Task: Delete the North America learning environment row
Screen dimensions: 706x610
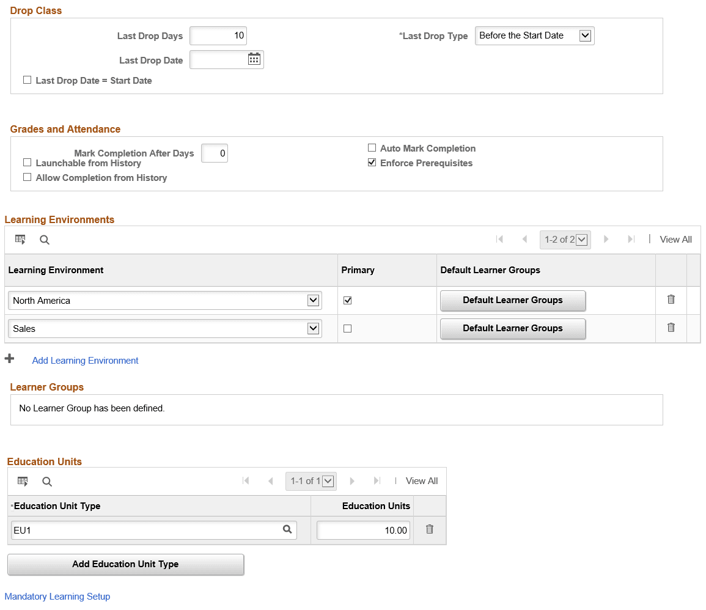Action: click(671, 299)
